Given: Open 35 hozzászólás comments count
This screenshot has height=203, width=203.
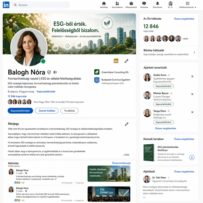Looking at the screenshot, I should [67, 183].
